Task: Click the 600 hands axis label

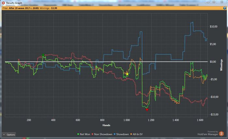Action: (78, 120)
